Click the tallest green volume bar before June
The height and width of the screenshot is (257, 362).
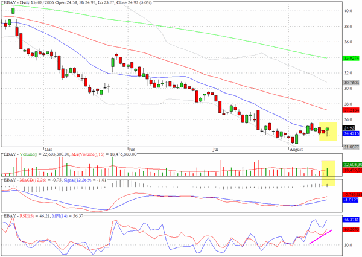[113, 167]
